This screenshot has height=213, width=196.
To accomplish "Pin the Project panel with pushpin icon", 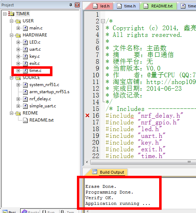I will coord(71,5).
